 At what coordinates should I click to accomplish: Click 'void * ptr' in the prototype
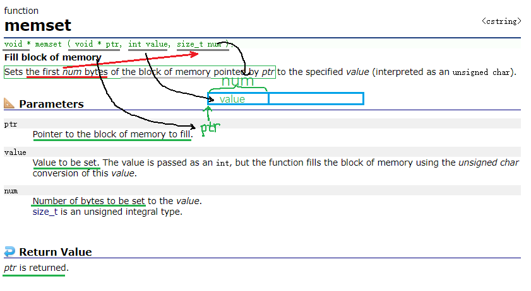coord(97,44)
